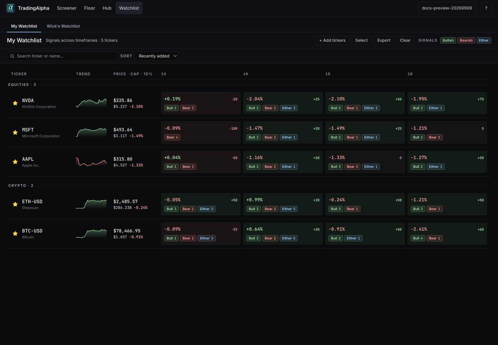Toggle the AAPL favorite star
The image size is (498, 345).
point(15,162)
